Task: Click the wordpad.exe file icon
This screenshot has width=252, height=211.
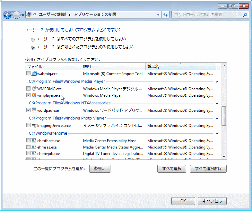Action: pos(34,110)
